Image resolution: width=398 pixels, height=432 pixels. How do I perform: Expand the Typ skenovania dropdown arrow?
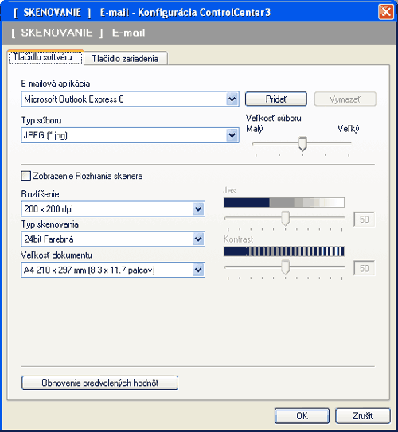click(198, 239)
